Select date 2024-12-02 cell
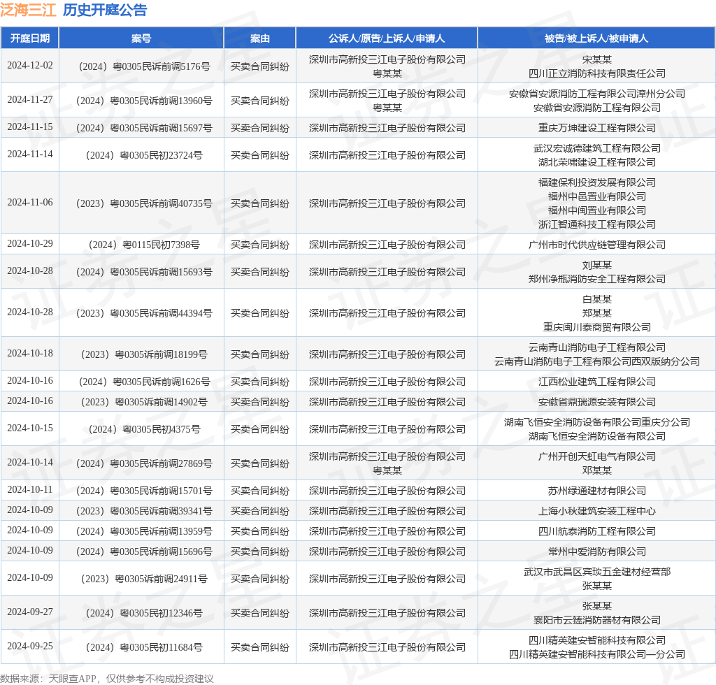Viewport: 716px width, 685px height. click(30, 65)
